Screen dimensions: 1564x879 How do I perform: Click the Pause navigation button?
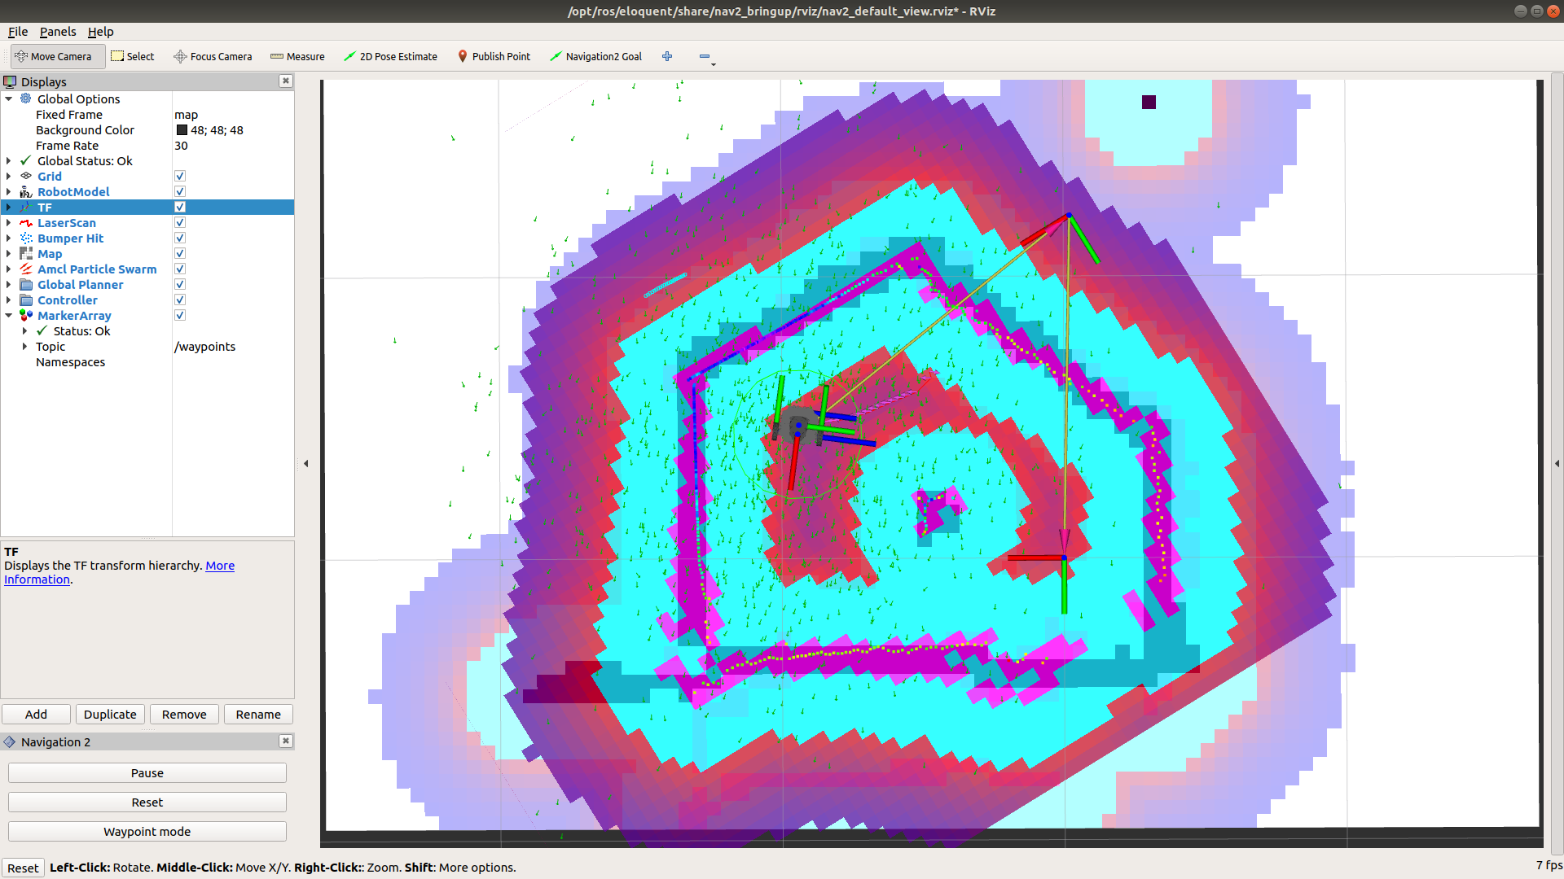[147, 773]
